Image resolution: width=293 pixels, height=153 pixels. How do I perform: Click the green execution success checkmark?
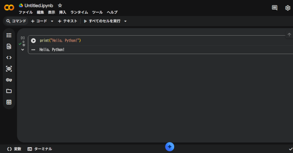[20, 44]
